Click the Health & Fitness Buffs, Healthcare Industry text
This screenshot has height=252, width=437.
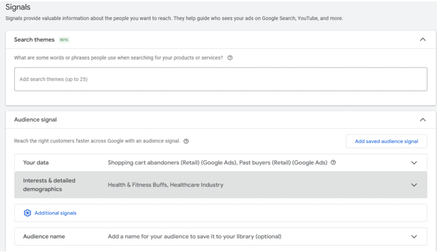pos(166,185)
